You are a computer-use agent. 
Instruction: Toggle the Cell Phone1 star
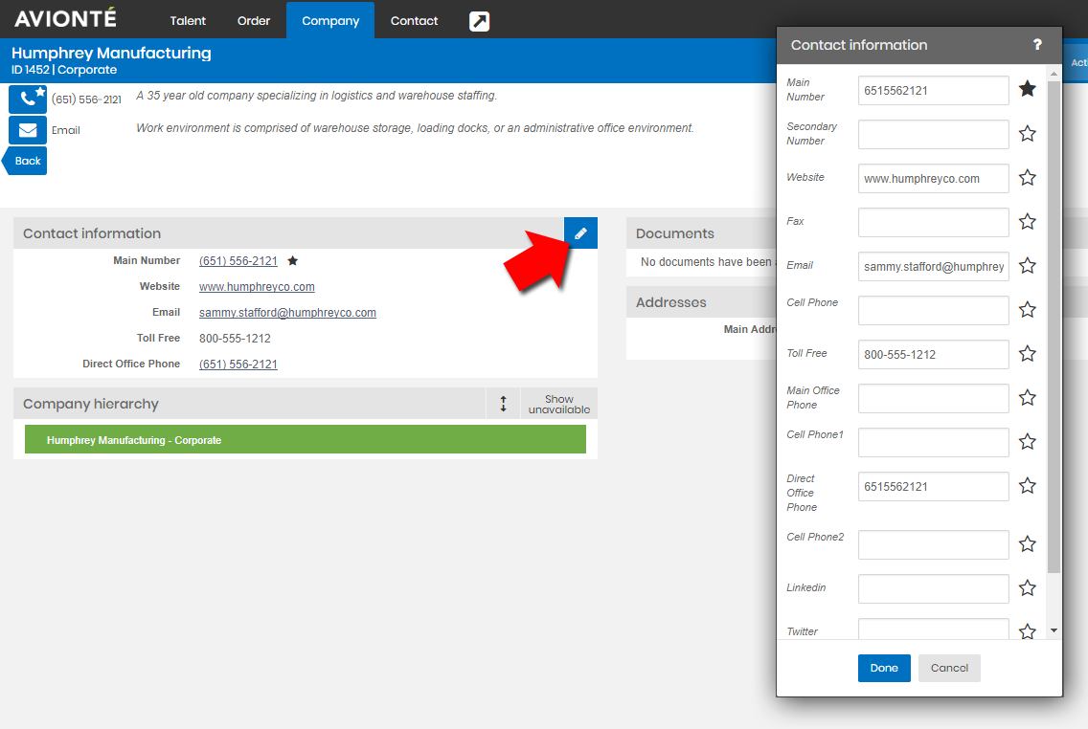coord(1028,441)
